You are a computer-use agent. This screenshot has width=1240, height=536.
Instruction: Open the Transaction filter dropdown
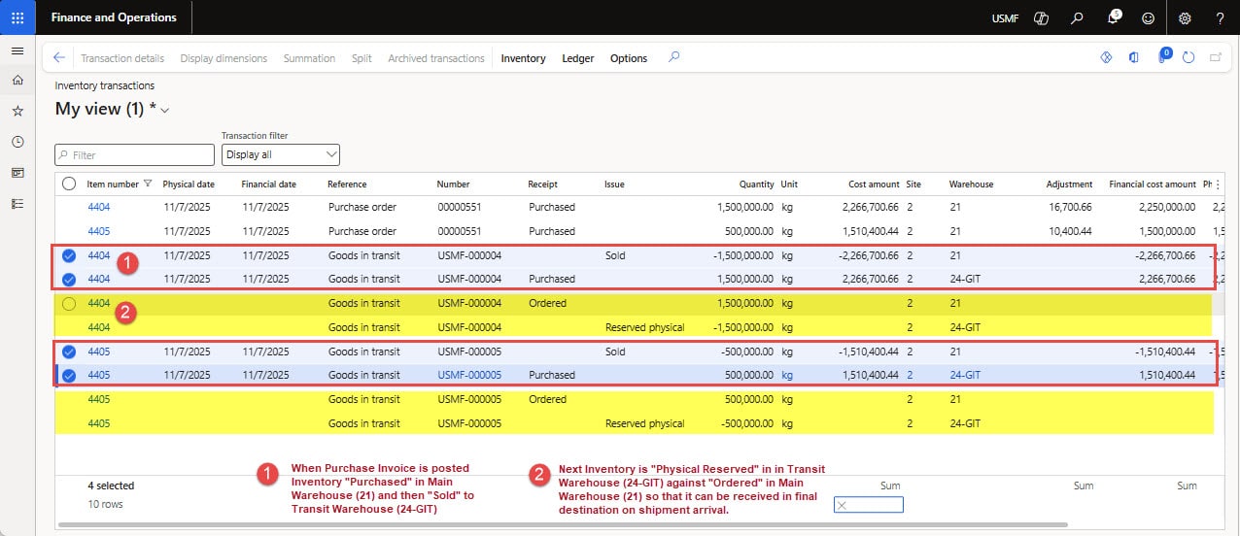tap(280, 154)
